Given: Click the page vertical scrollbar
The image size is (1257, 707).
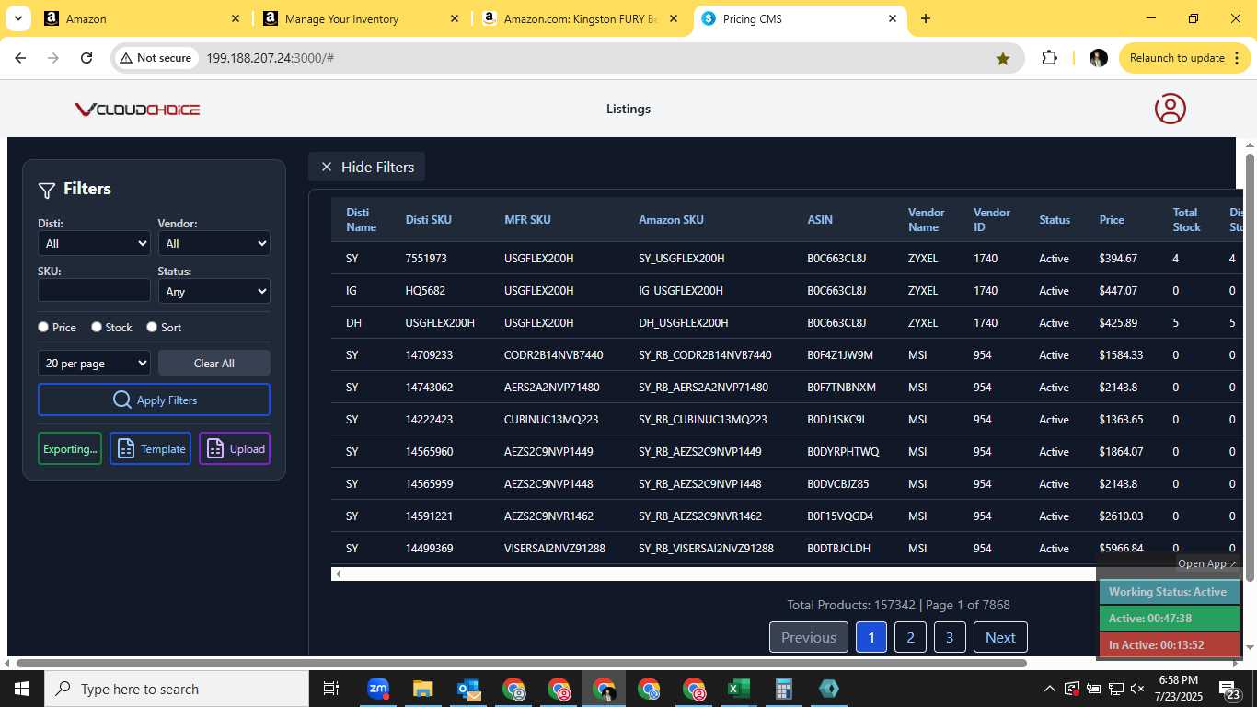Looking at the screenshot, I should pyautogui.click(x=1250, y=368).
